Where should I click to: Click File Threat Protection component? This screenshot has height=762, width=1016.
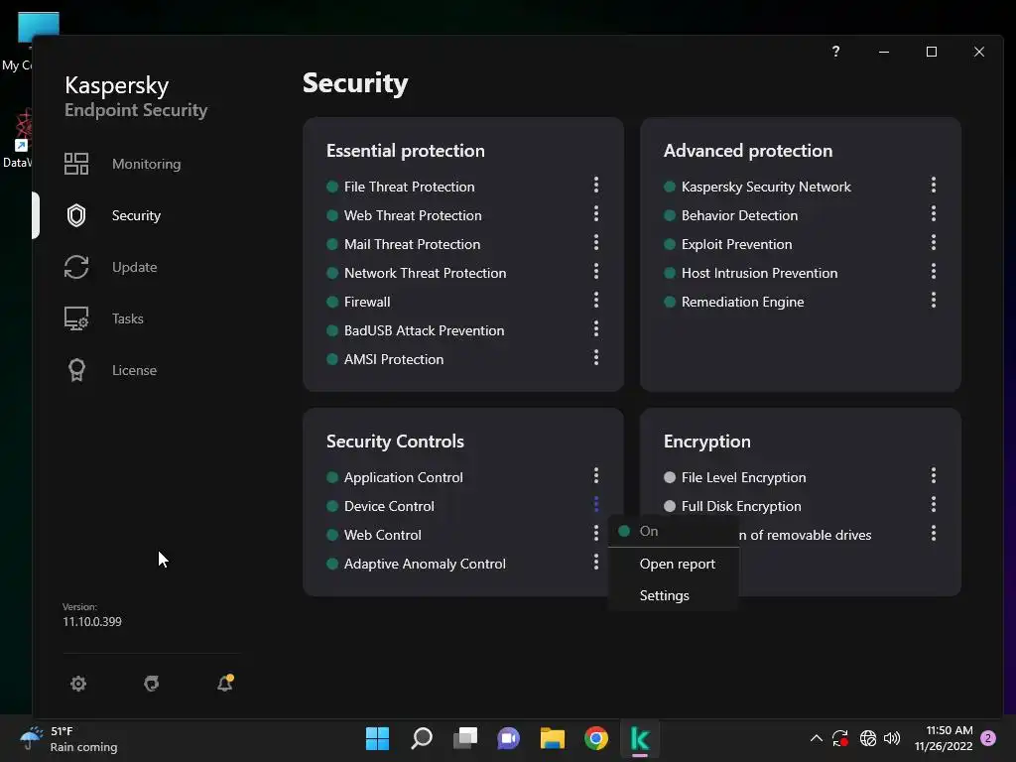[x=409, y=187]
